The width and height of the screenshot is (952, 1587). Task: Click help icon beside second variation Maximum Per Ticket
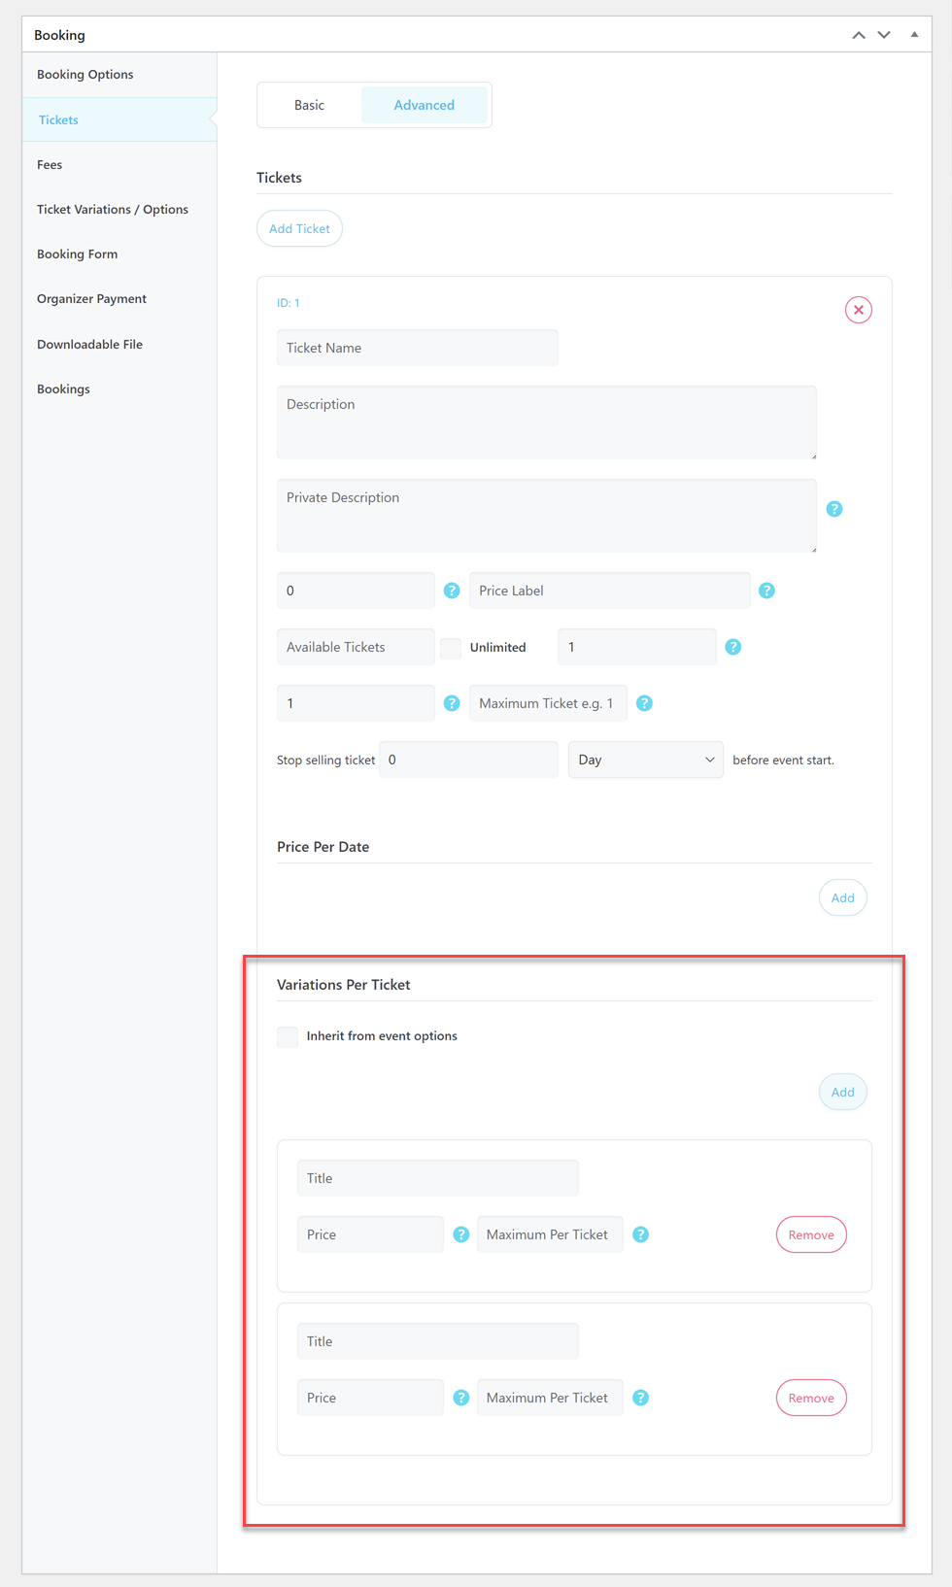[640, 1398]
